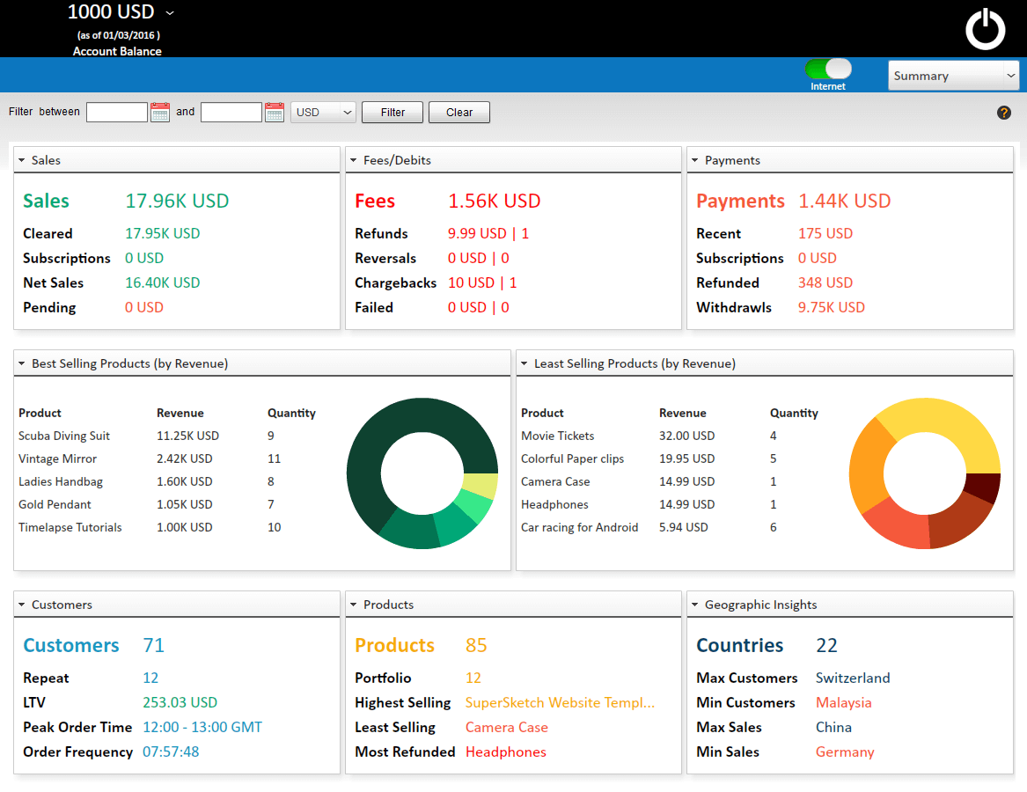Collapse the Sales panel
The image size is (1027, 792).
coord(22,161)
